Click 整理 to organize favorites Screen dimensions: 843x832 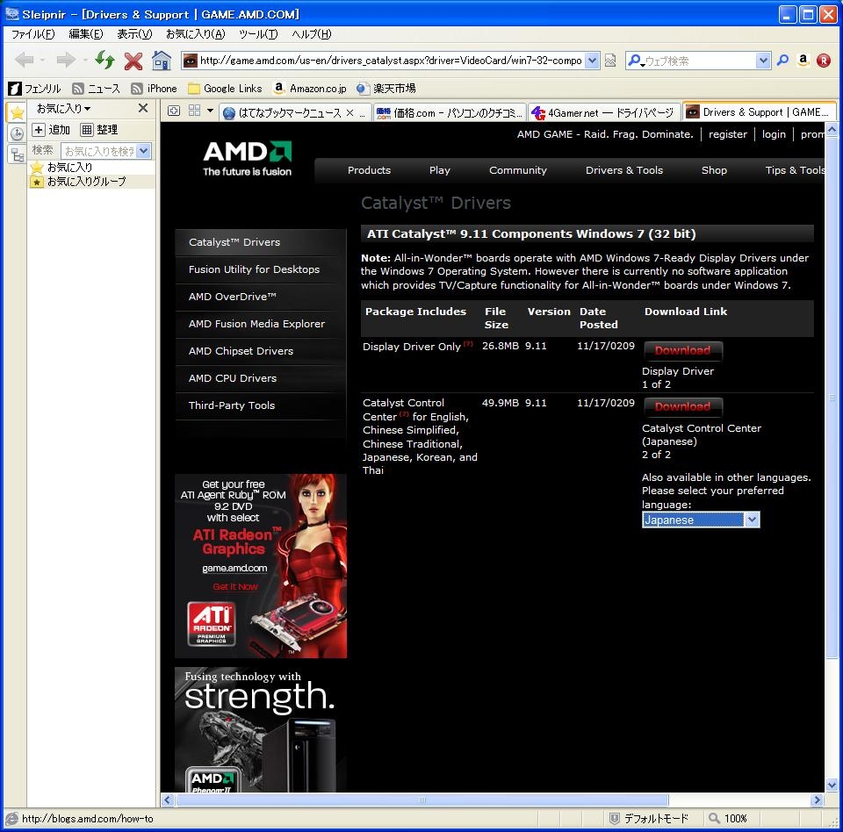click(99, 130)
